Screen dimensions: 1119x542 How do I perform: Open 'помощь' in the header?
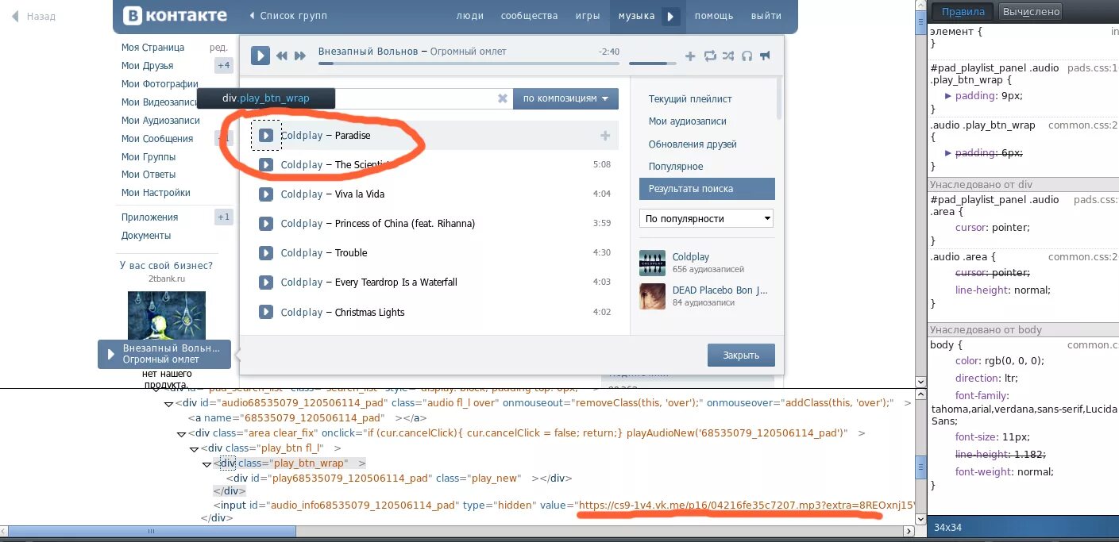pyautogui.click(x=714, y=16)
